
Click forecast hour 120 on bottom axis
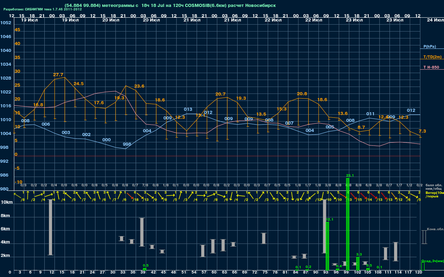pos(419,272)
